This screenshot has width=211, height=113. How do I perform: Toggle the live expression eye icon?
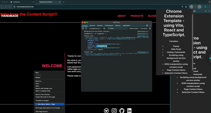(104, 29)
